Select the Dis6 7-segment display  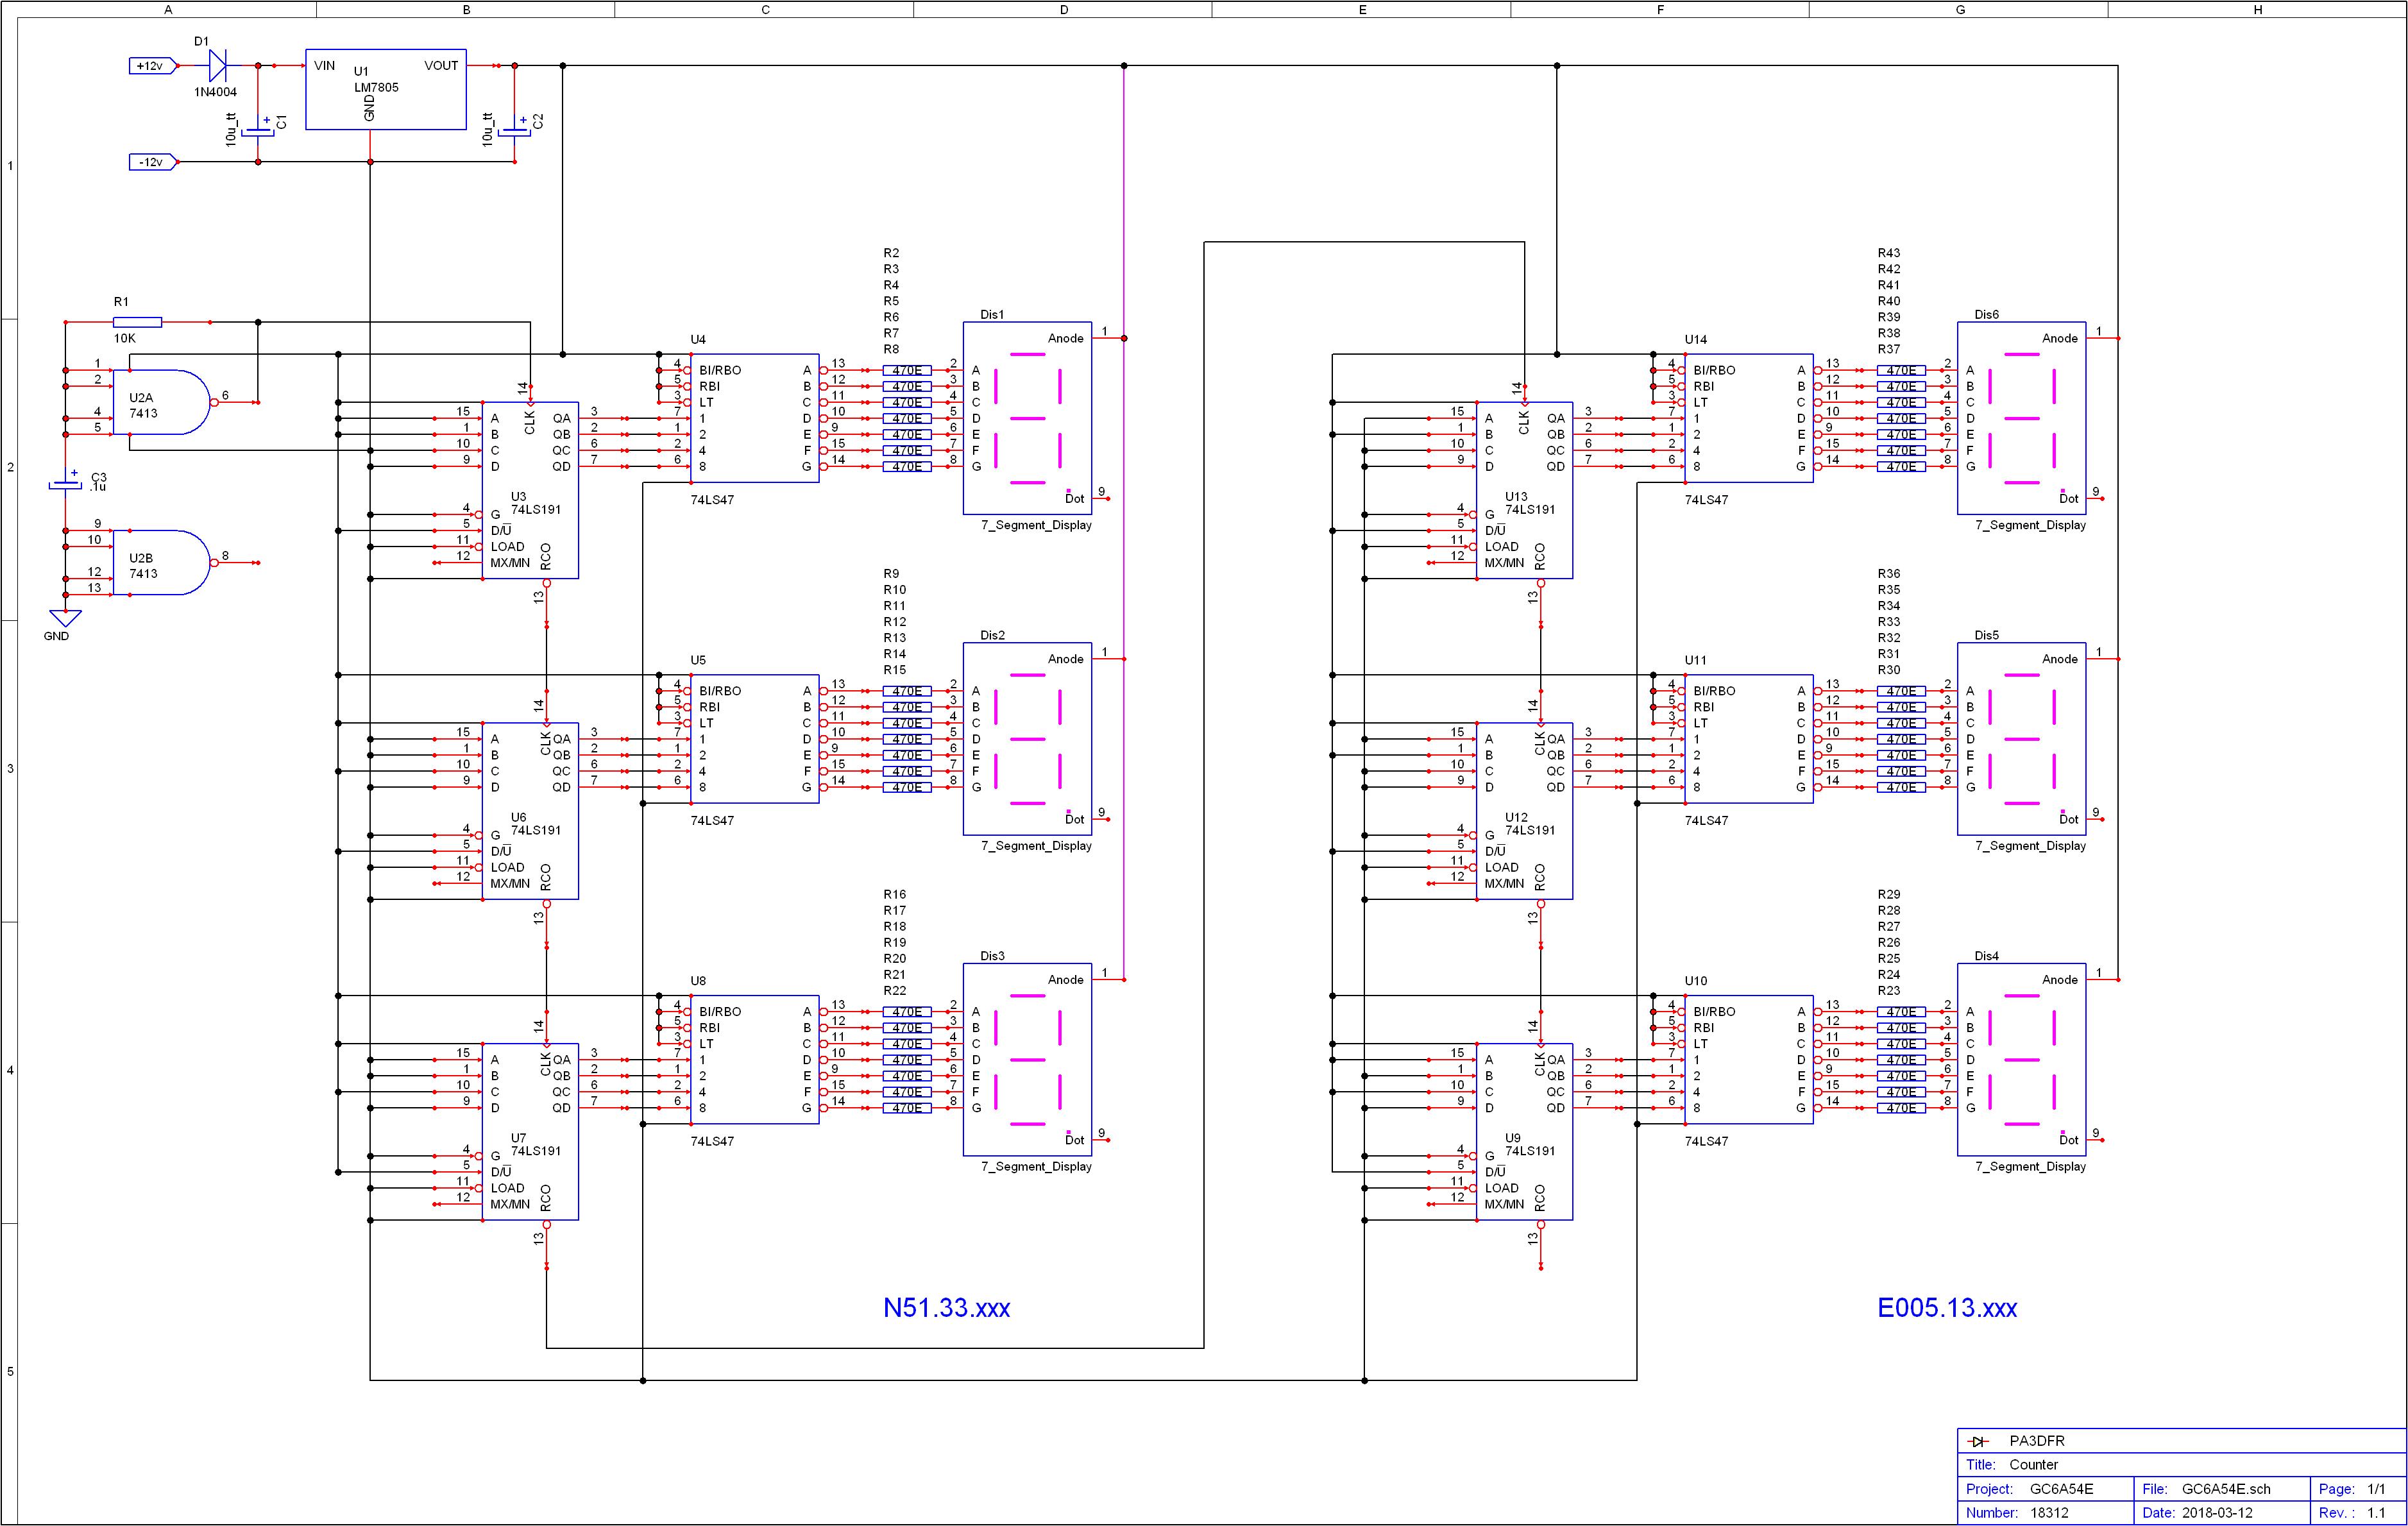click(x=2021, y=418)
